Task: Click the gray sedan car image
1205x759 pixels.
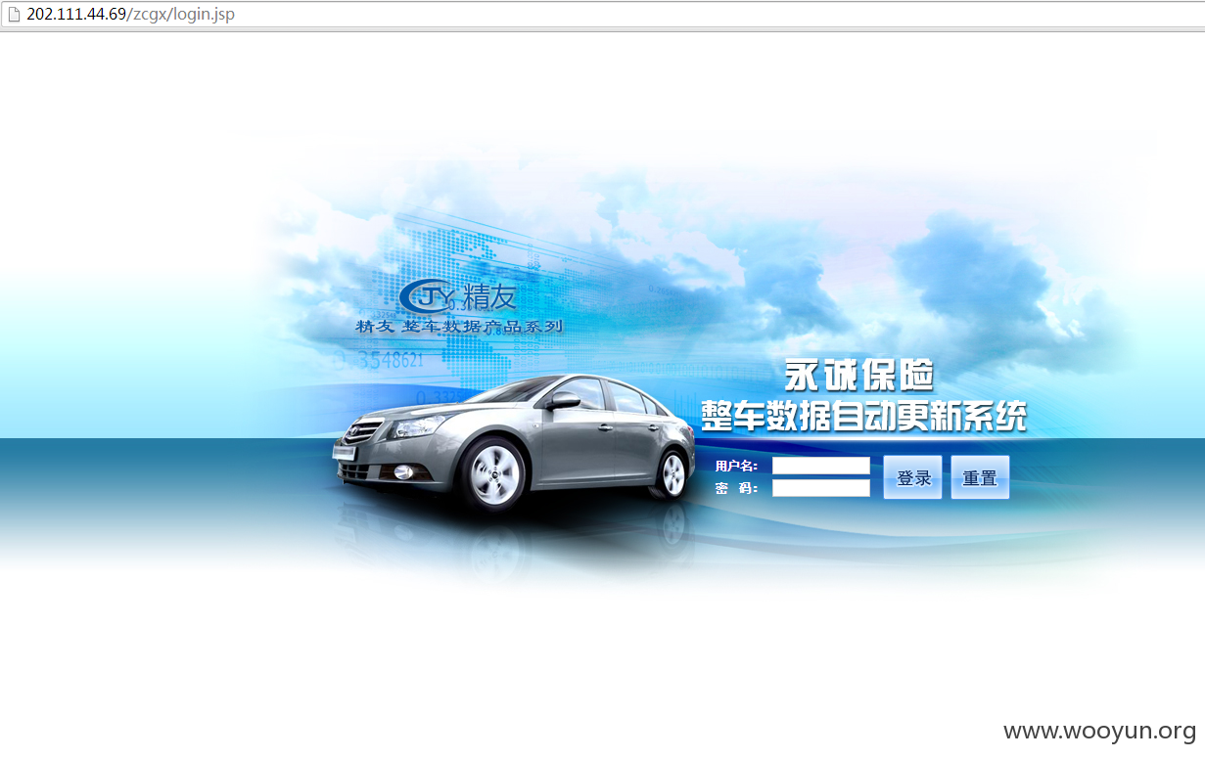Action: [x=514, y=441]
